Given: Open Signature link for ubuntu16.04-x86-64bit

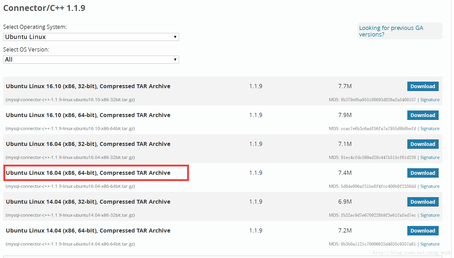Looking at the screenshot, I should pyautogui.click(x=430, y=186).
